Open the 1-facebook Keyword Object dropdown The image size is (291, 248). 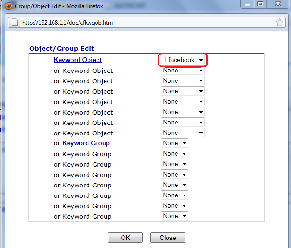point(183,60)
